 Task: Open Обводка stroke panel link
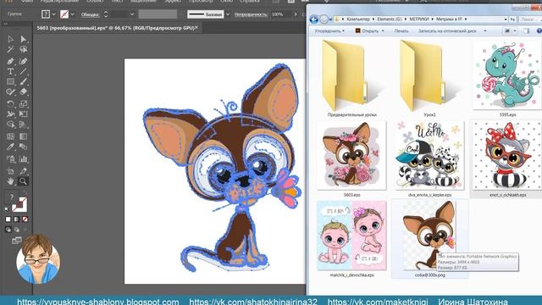click(x=91, y=14)
